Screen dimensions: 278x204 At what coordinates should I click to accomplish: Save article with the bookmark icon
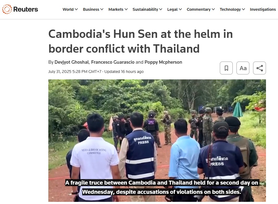point(226,68)
